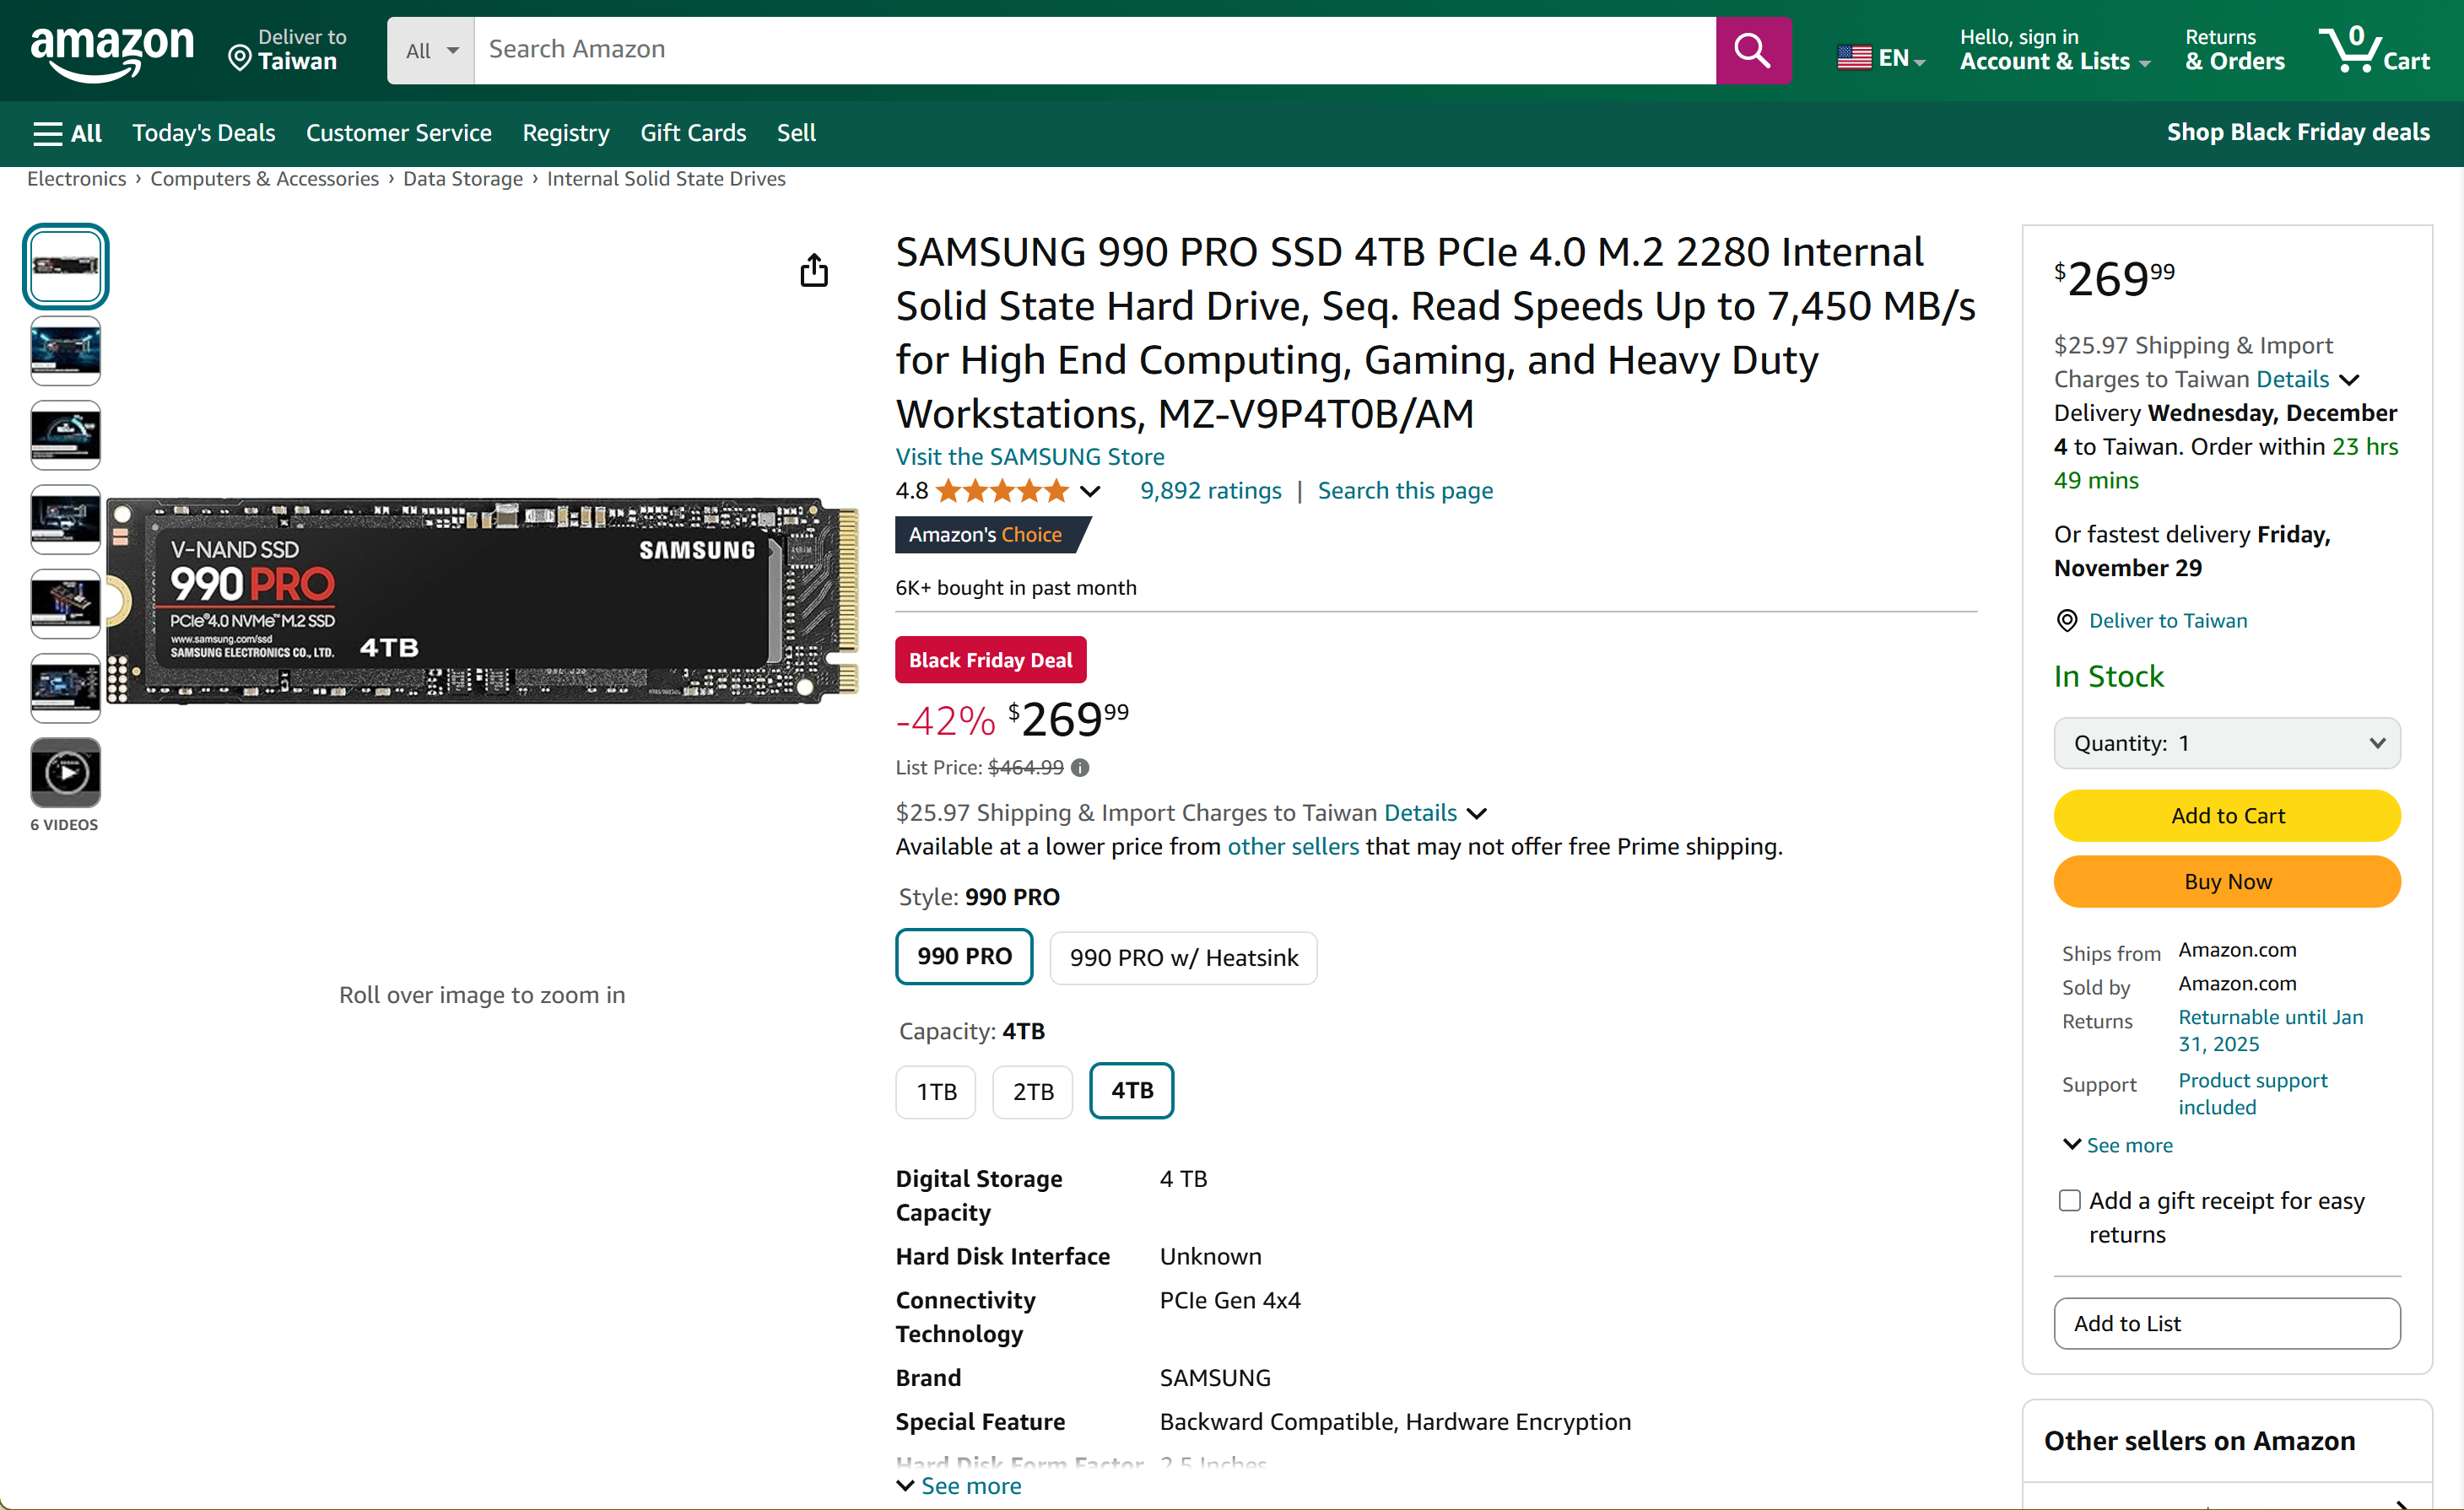Choose the 4TB capacity option
This screenshot has width=2464, height=1510.
coord(1131,1090)
